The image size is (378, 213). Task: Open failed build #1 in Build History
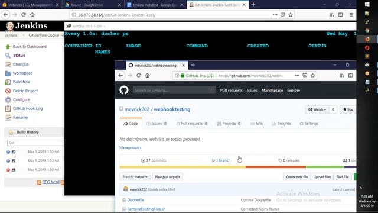[14, 170]
